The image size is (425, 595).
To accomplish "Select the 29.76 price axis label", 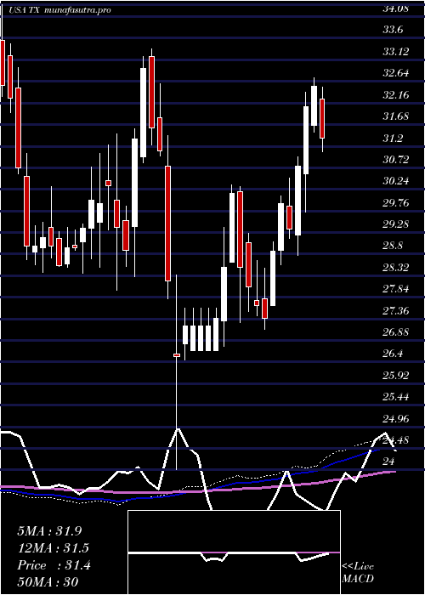I will coord(395,203).
